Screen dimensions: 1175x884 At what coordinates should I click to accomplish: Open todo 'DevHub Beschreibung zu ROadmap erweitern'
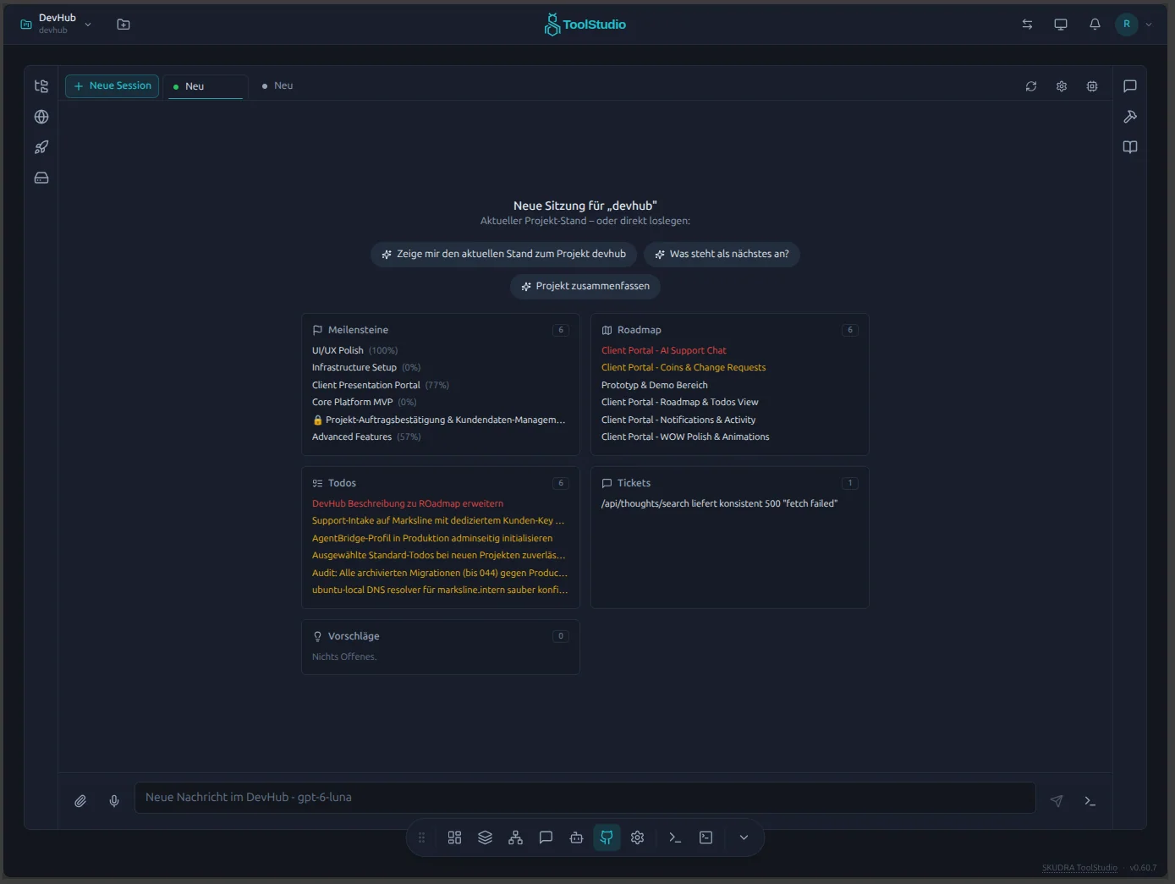tap(408, 503)
